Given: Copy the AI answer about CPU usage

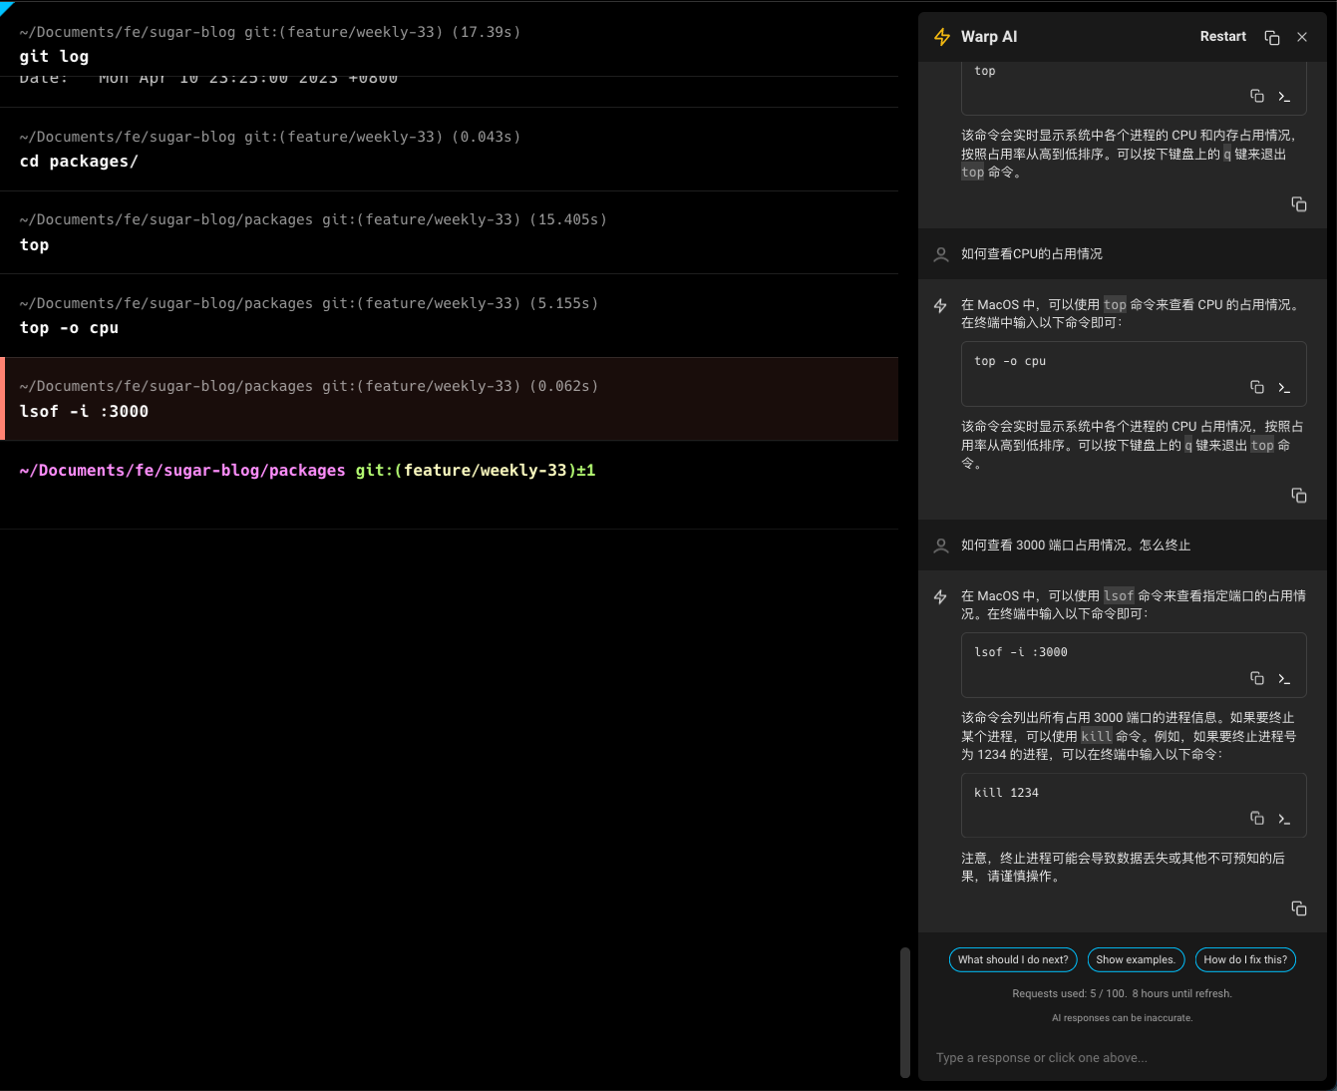Looking at the screenshot, I should 1299,495.
